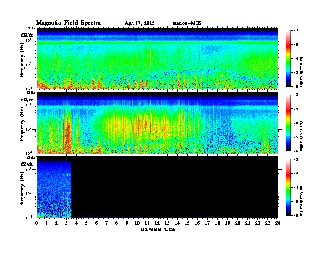The width and height of the screenshot is (331, 256).
Task: Click hour 2 on the Universal Time axis
Action: [x=56, y=223]
